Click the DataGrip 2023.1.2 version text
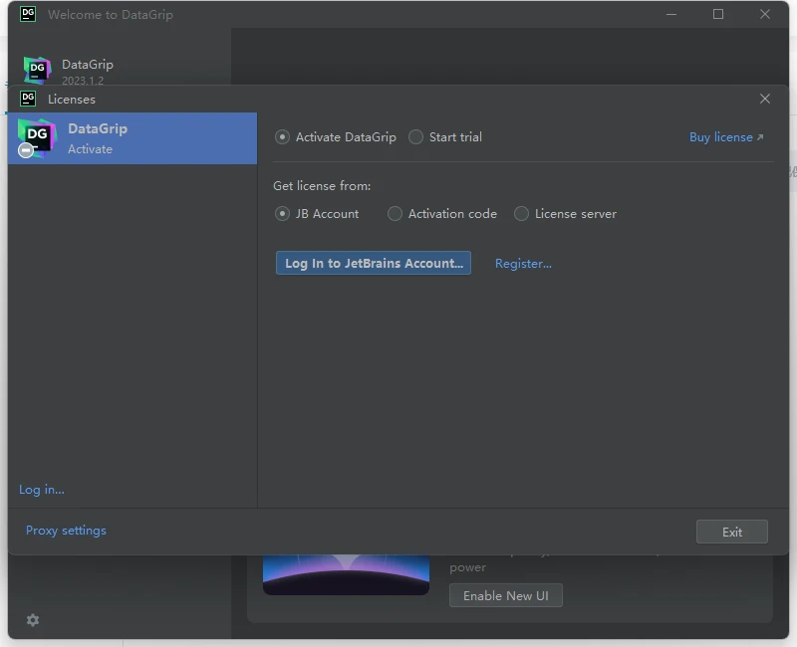Image resolution: width=797 pixels, height=647 pixels. click(x=83, y=81)
